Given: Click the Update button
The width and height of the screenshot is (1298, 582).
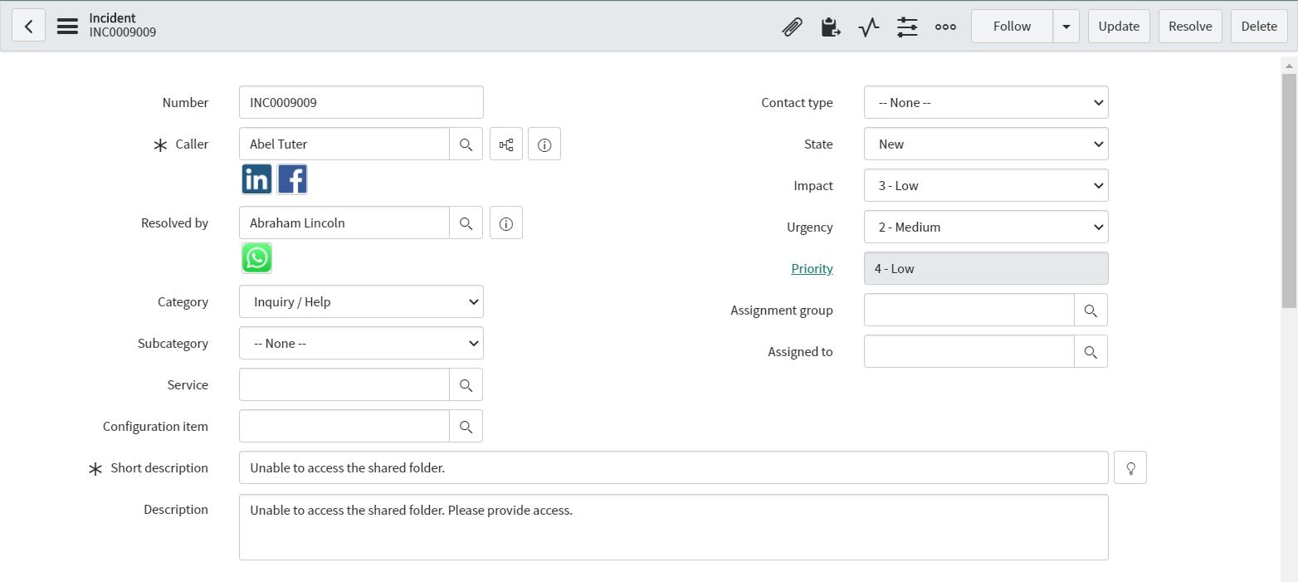Looking at the screenshot, I should coord(1118,27).
